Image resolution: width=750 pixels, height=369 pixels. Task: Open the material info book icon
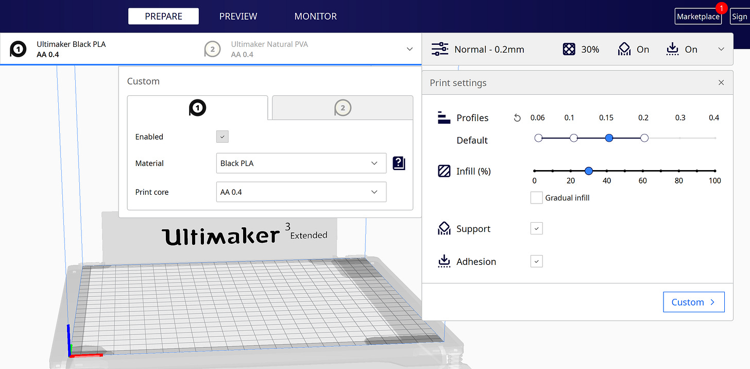click(x=399, y=163)
